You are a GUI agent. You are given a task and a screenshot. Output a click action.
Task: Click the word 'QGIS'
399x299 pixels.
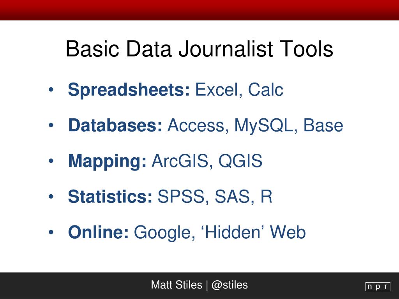(240, 161)
